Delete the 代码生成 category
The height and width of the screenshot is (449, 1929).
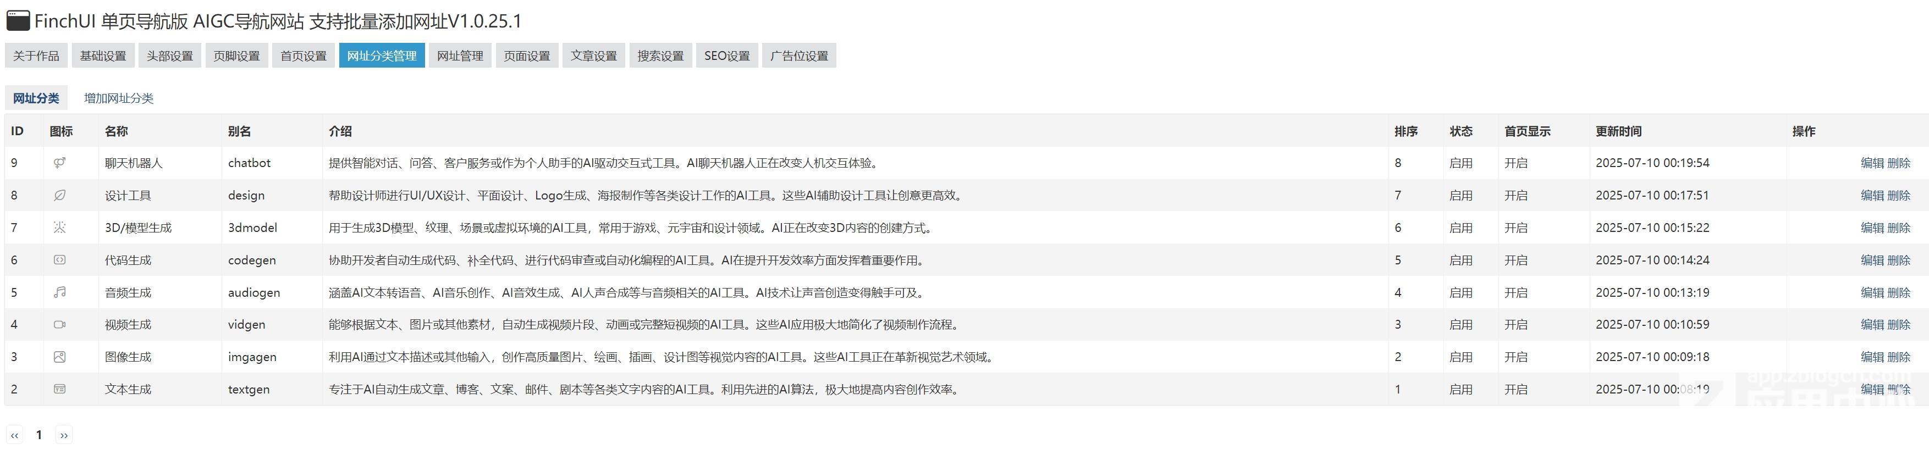point(1898,259)
